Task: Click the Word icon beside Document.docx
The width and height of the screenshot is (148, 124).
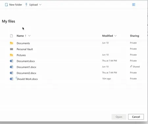Action: (11, 61)
